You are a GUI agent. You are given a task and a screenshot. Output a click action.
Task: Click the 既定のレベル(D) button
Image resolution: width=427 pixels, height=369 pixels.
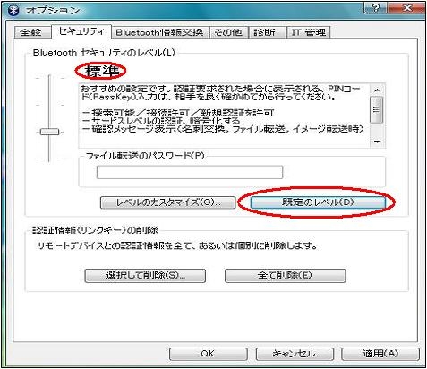tap(318, 202)
